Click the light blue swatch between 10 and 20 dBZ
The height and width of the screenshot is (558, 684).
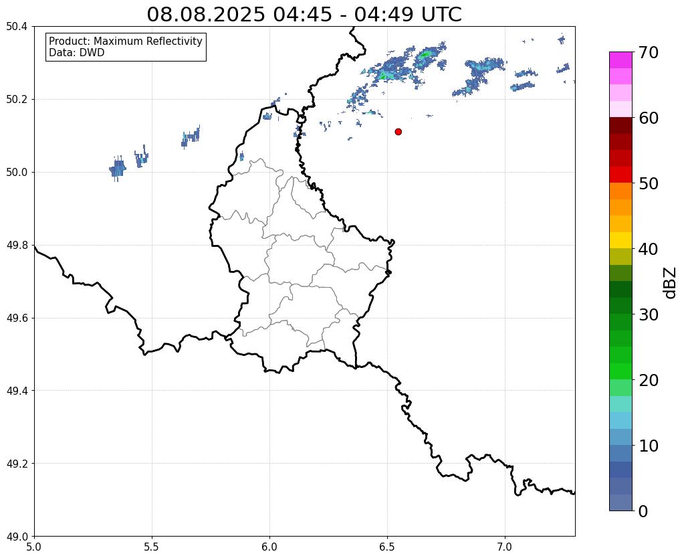tap(620, 420)
